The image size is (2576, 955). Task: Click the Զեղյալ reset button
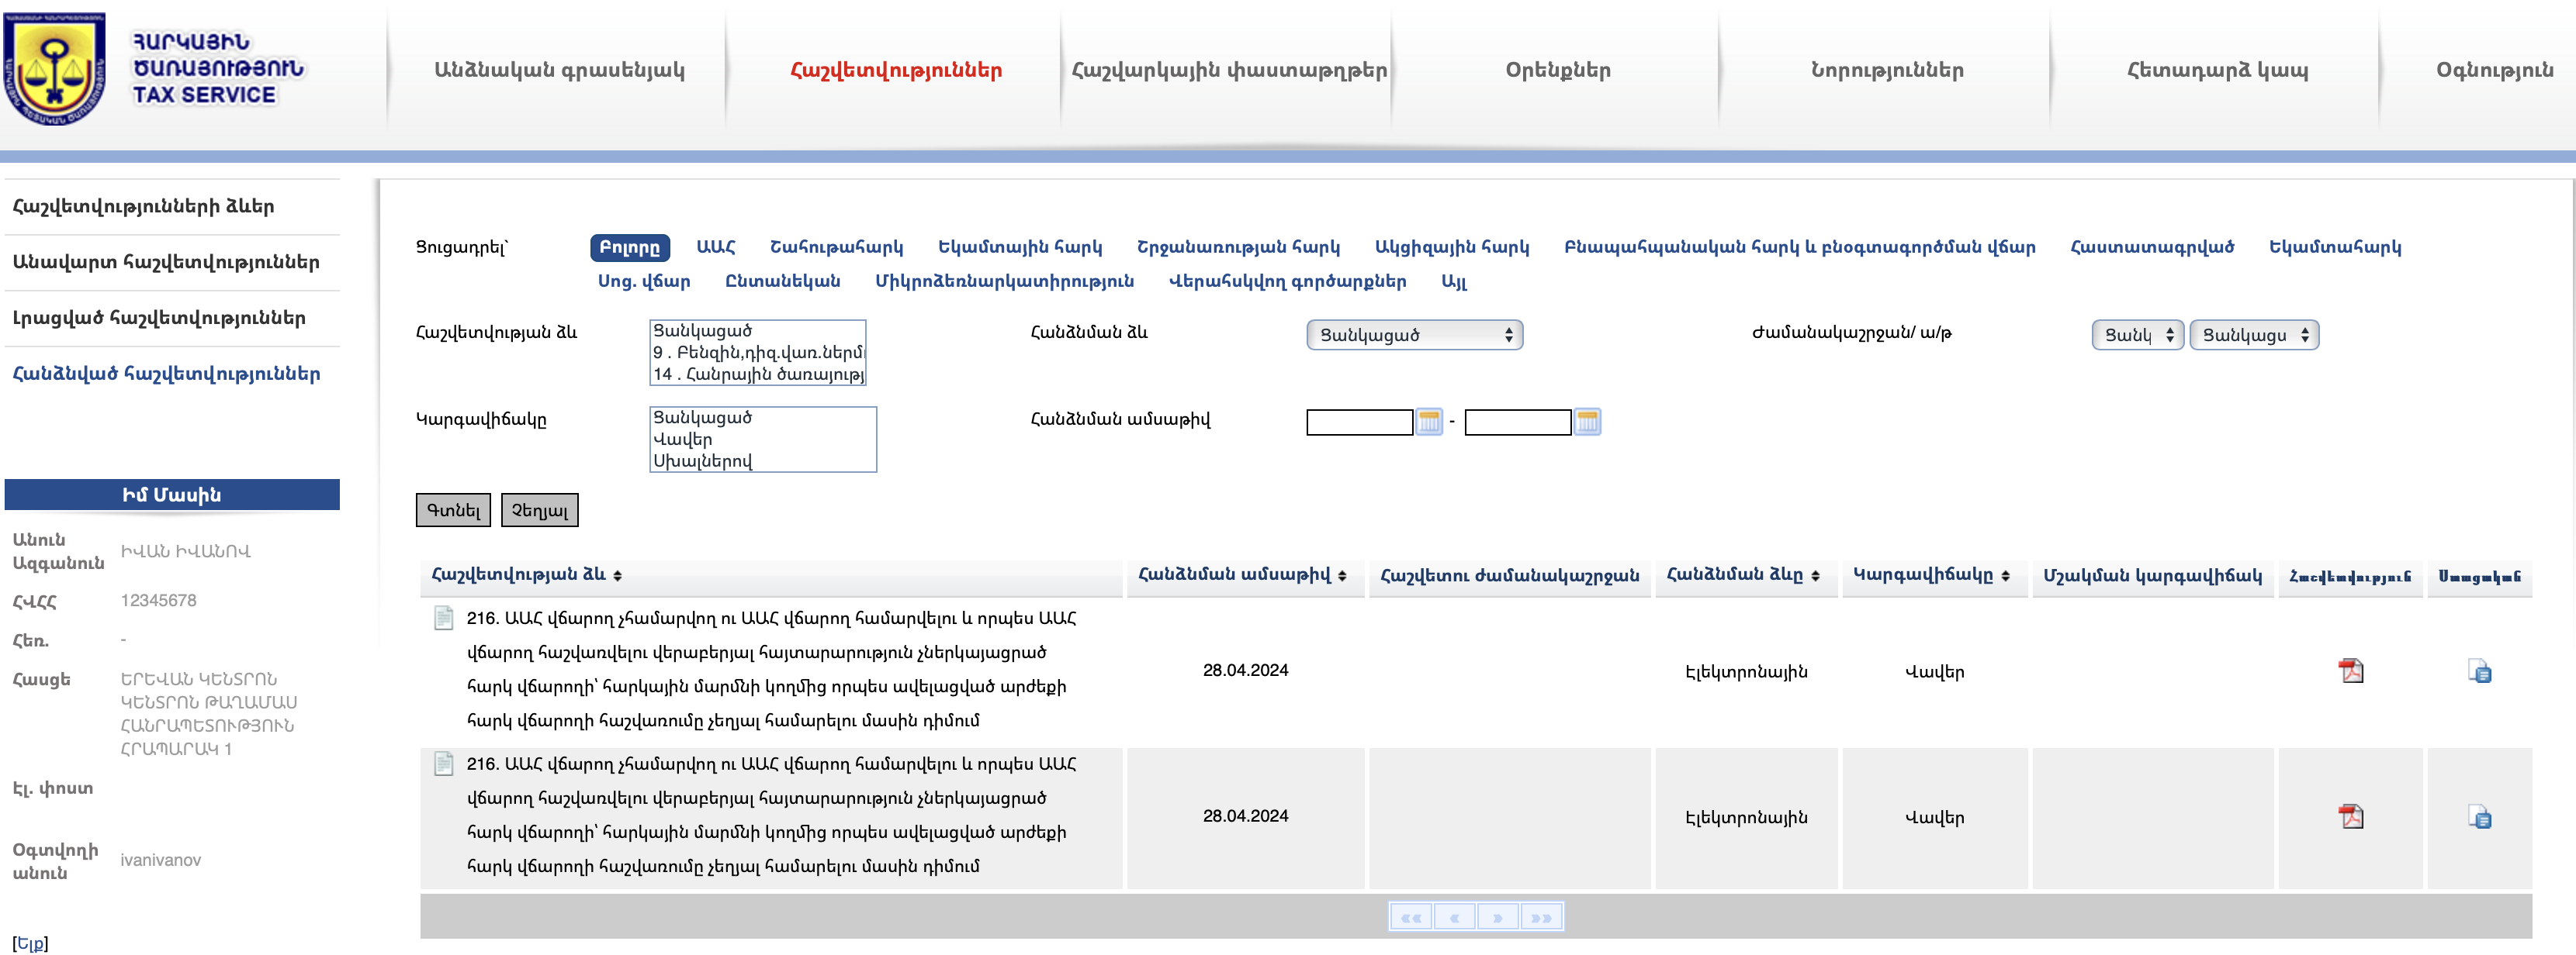tap(539, 511)
